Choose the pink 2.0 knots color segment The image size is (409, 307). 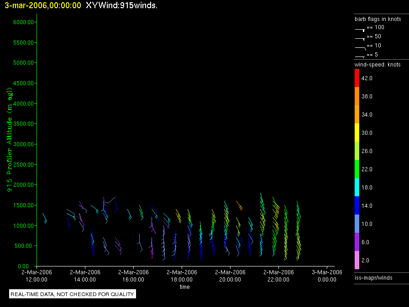[x=357, y=260]
